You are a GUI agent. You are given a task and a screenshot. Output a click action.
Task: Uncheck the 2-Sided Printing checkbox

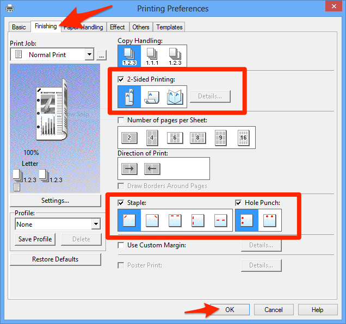(x=121, y=79)
